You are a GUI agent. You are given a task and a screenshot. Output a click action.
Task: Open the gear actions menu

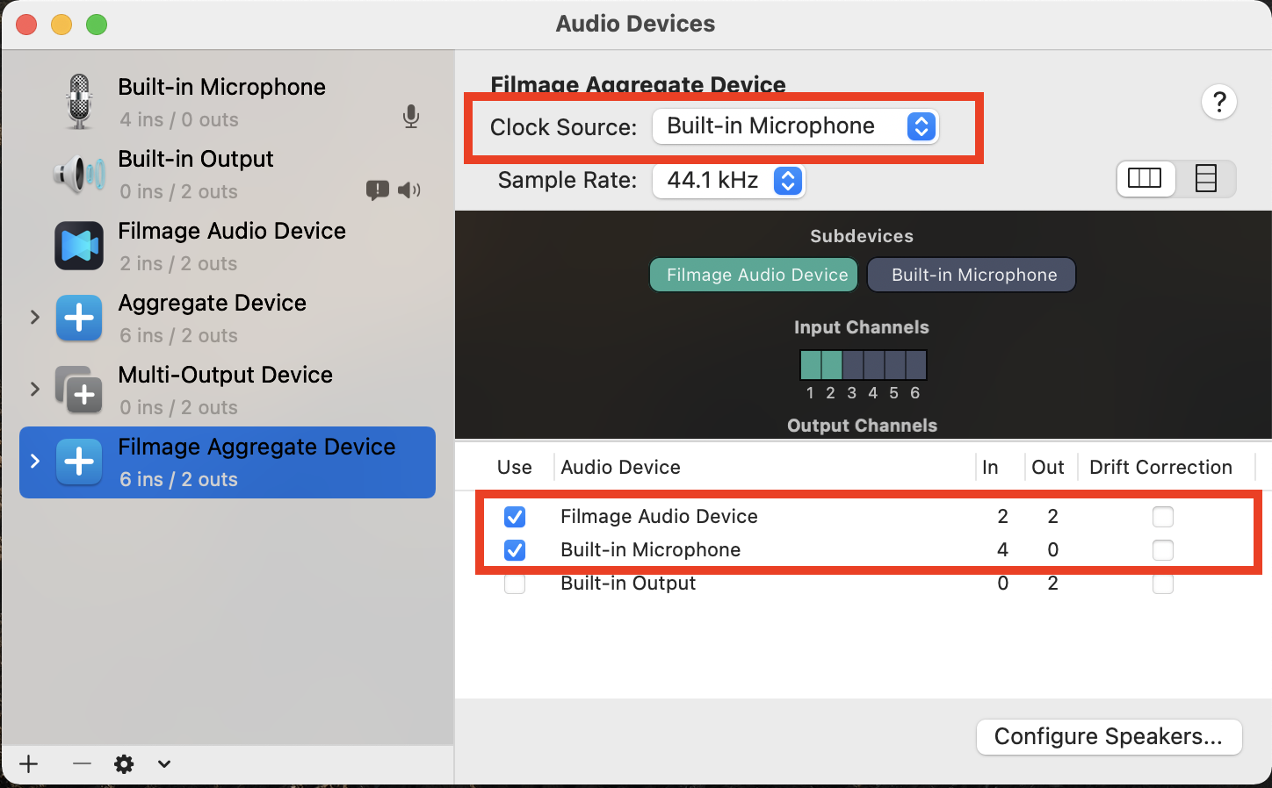pos(125,764)
